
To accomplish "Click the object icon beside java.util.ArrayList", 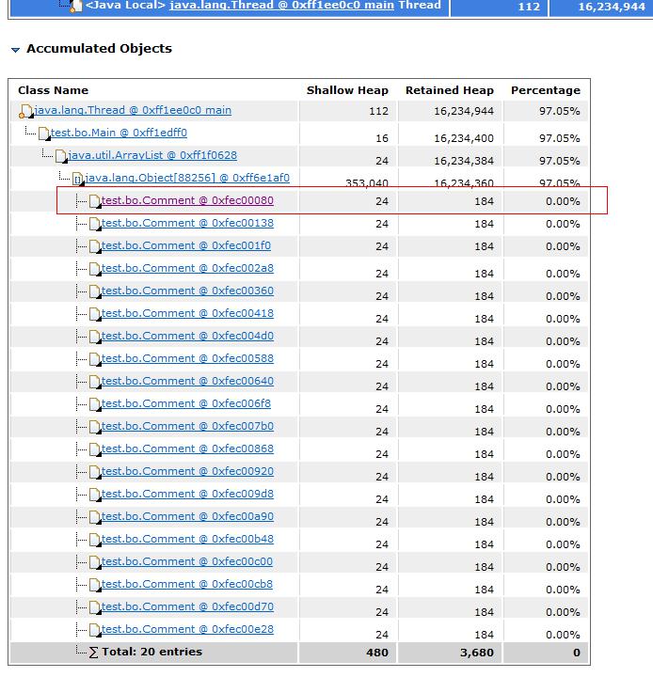I will point(61,156).
